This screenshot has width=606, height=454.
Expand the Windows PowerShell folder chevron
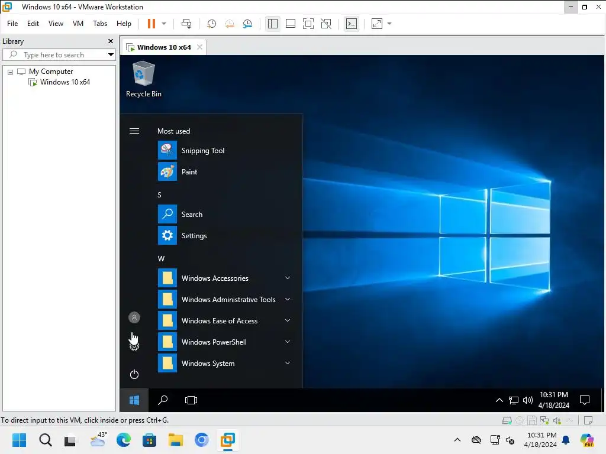pos(288,342)
